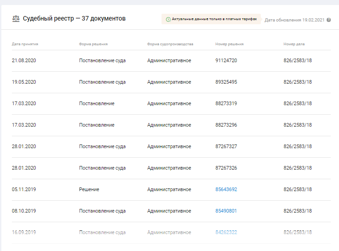Click the scales icon beside Судебный реестр
This screenshot has width=339, height=251.
pos(16,19)
